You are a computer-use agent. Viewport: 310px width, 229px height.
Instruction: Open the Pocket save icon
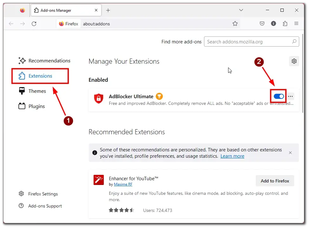[262, 24]
